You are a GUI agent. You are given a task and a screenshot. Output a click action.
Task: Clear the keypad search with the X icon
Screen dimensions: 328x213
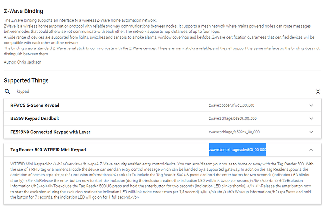coord(318,91)
